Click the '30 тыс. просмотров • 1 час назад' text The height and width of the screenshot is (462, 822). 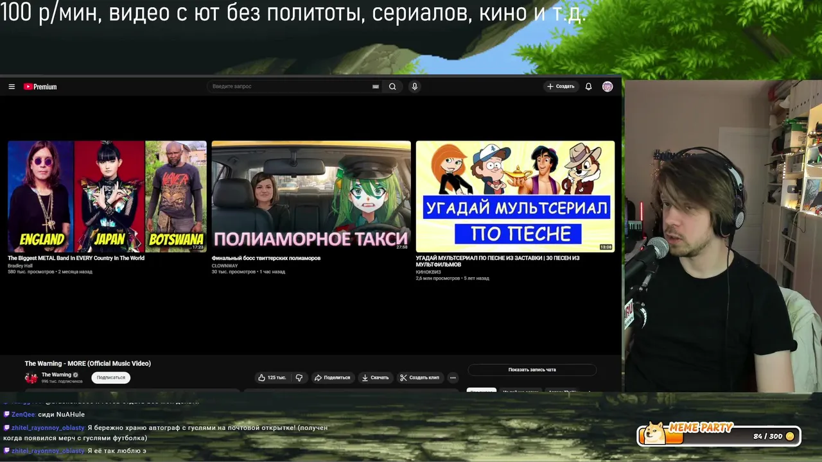pyautogui.click(x=249, y=272)
